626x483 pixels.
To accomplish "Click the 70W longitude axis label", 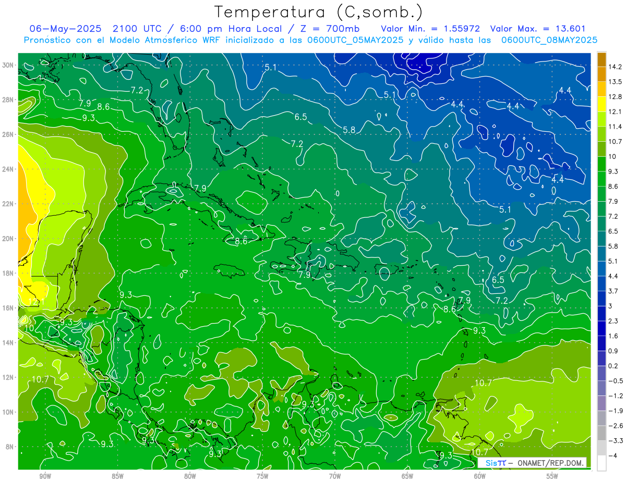I will (335, 476).
